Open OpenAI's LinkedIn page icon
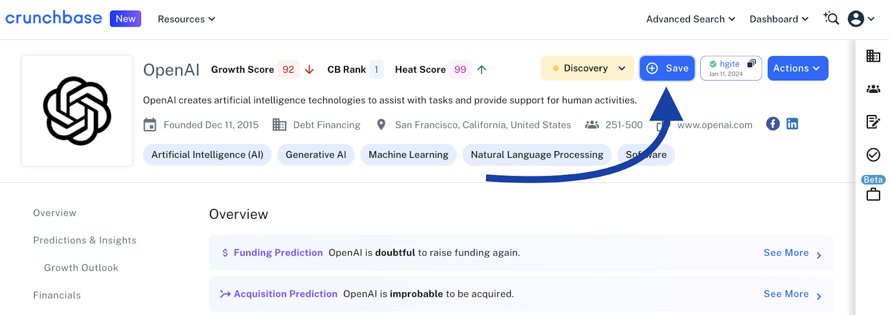This screenshot has height=315, width=889. (792, 124)
